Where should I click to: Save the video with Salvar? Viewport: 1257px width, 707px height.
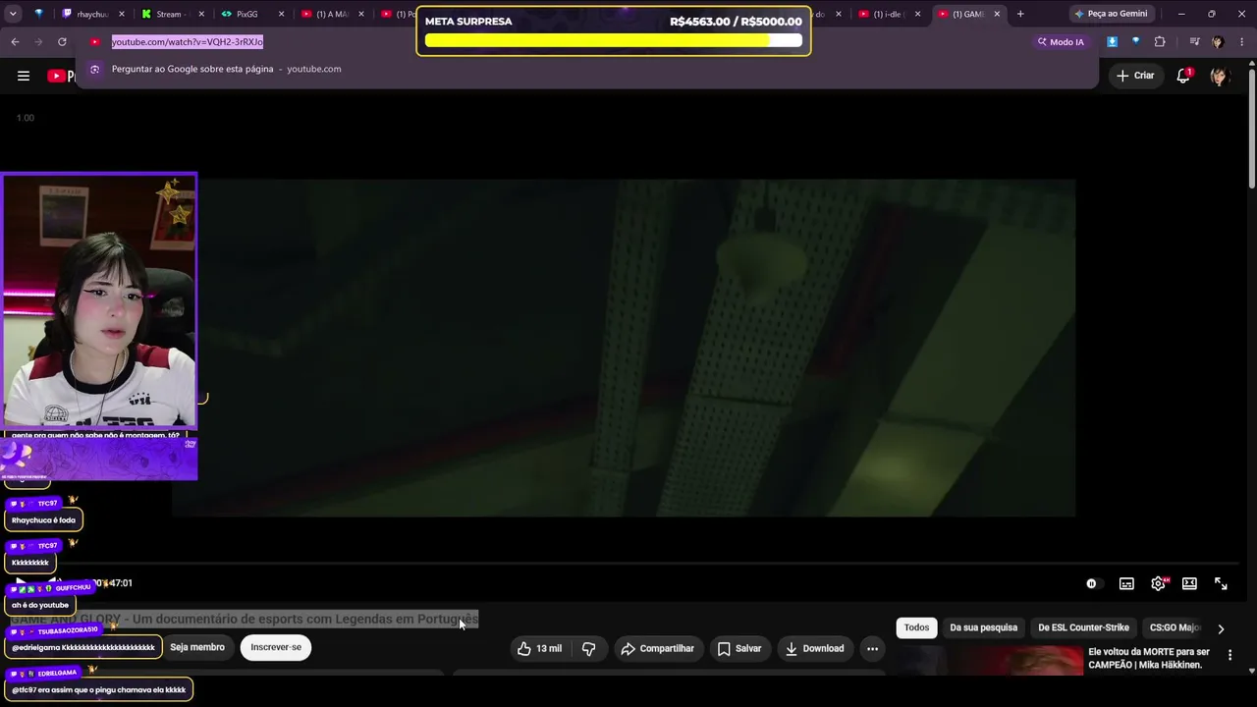point(739,648)
